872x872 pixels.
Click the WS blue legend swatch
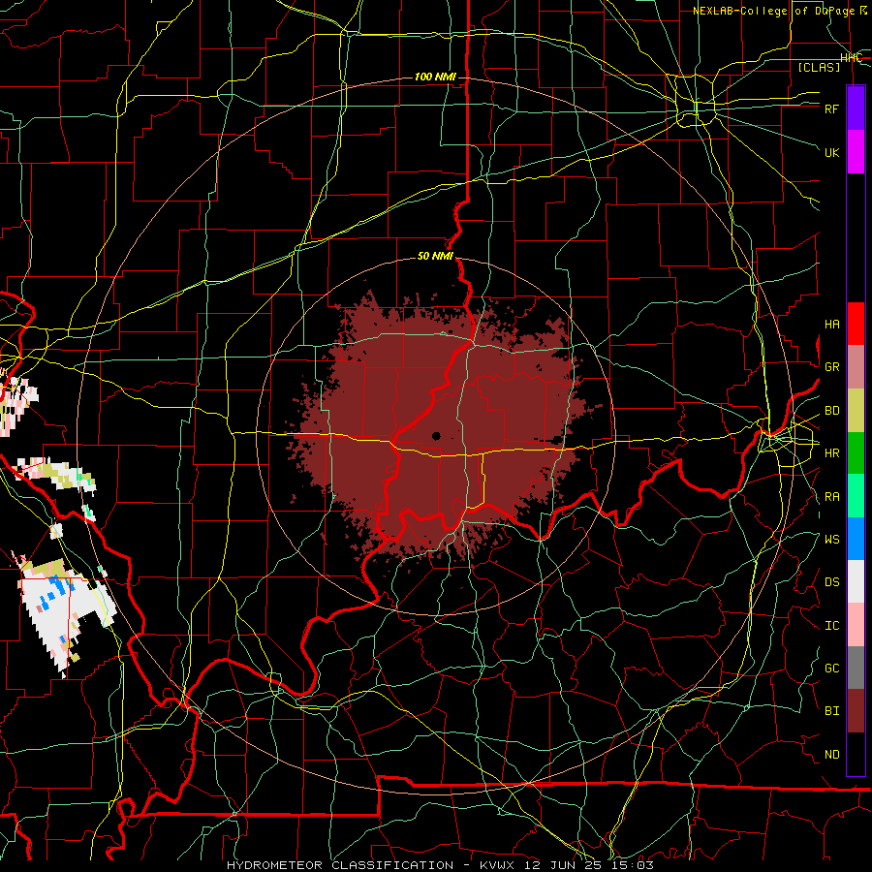tap(856, 539)
